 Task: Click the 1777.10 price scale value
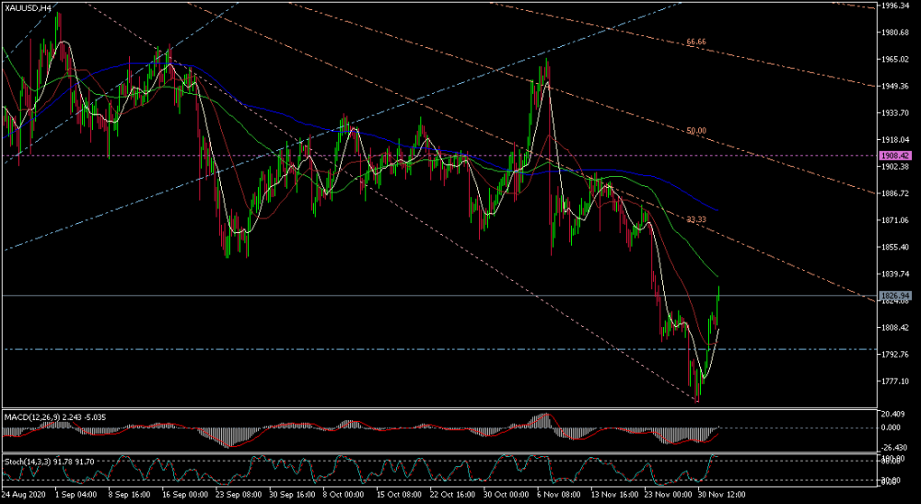894,381
